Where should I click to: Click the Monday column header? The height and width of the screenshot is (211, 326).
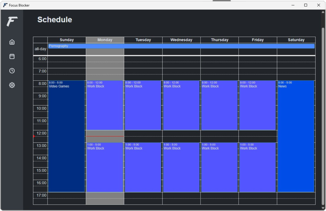point(105,40)
